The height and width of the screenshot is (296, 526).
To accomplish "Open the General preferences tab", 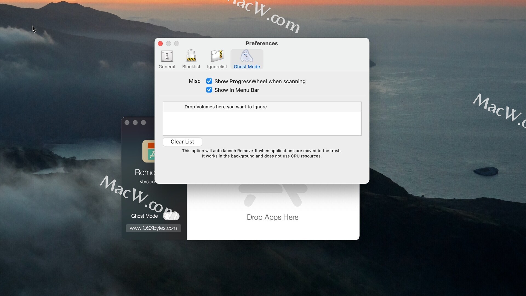I will (167, 59).
